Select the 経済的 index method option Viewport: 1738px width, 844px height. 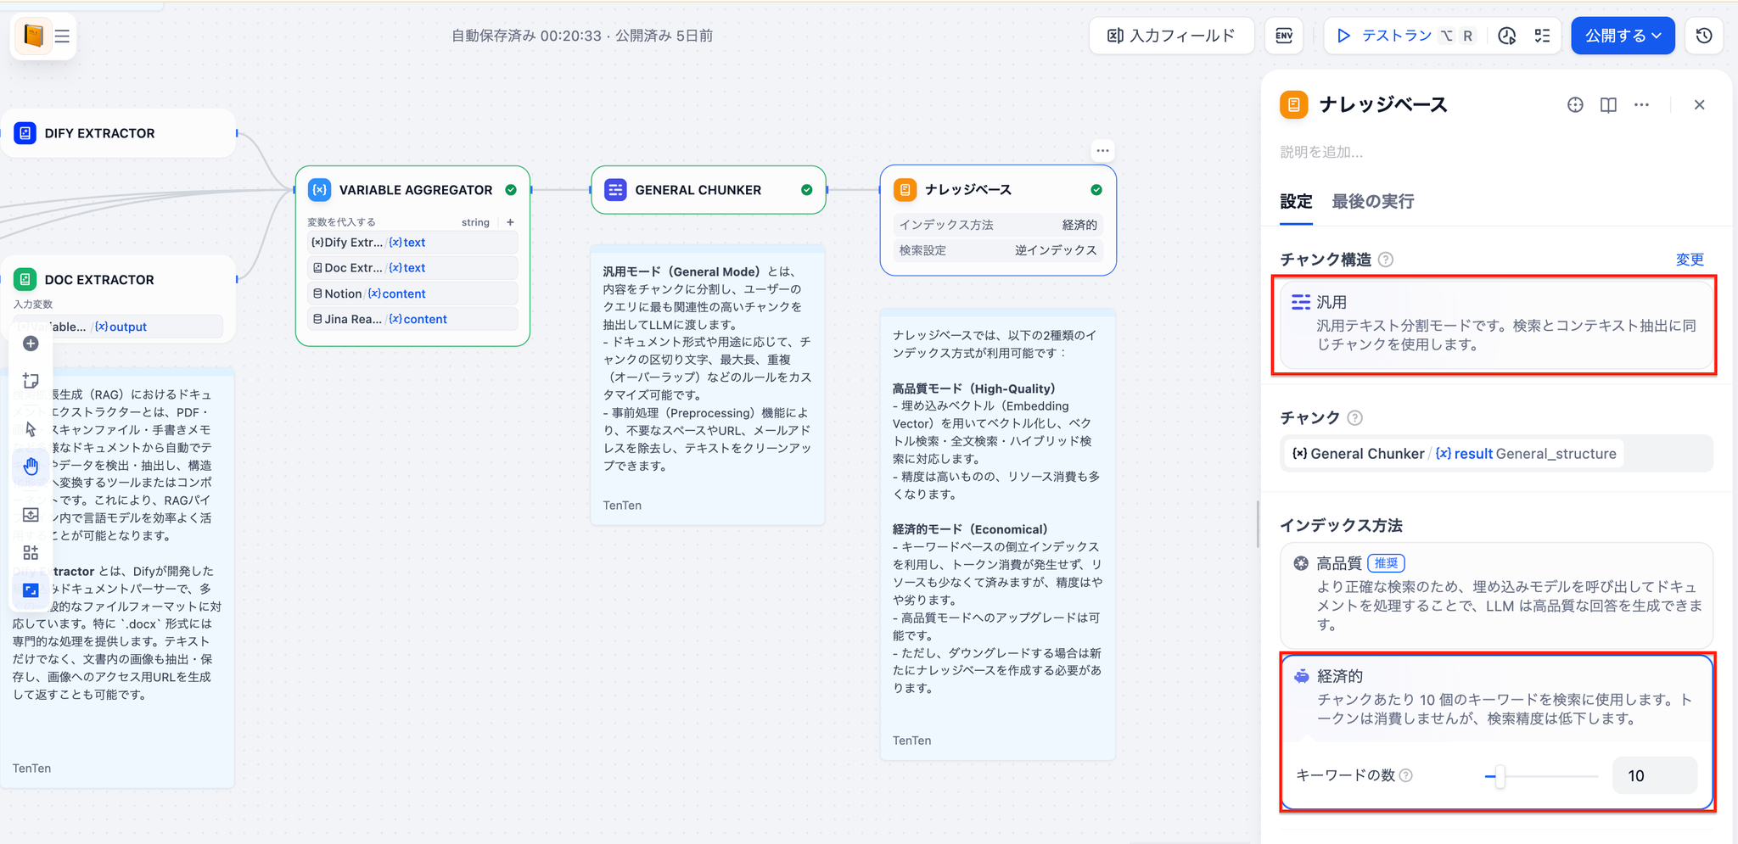(x=1495, y=696)
